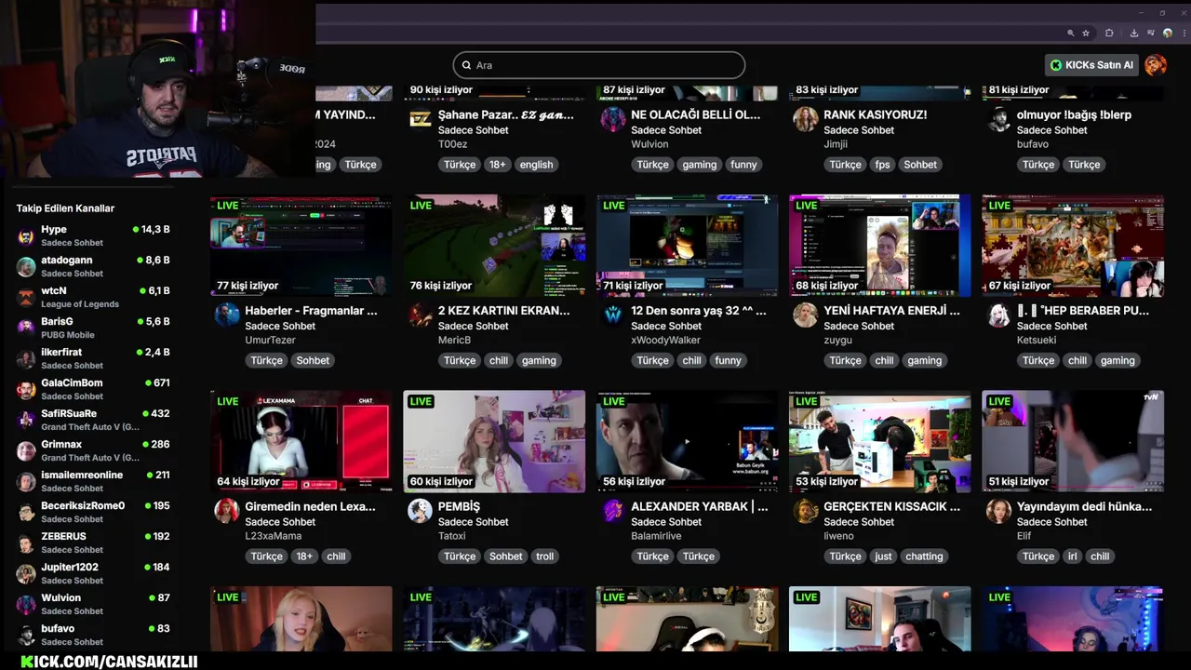The height and width of the screenshot is (670, 1191).
Task: Open the user profile avatar beside KICKs Satın Al
Action: pyautogui.click(x=1156, y=65)
